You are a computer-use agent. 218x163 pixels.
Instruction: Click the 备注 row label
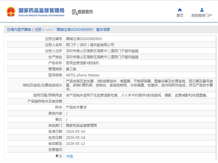click(59, 119)
